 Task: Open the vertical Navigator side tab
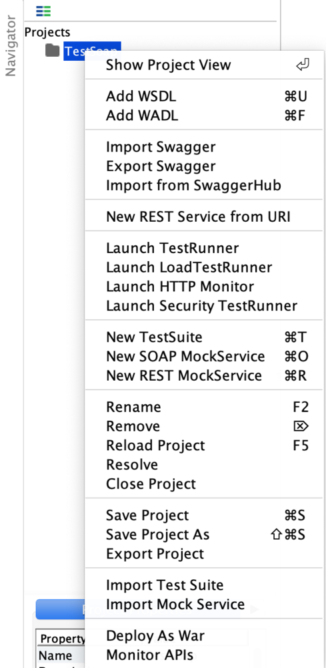coord(10,46)
